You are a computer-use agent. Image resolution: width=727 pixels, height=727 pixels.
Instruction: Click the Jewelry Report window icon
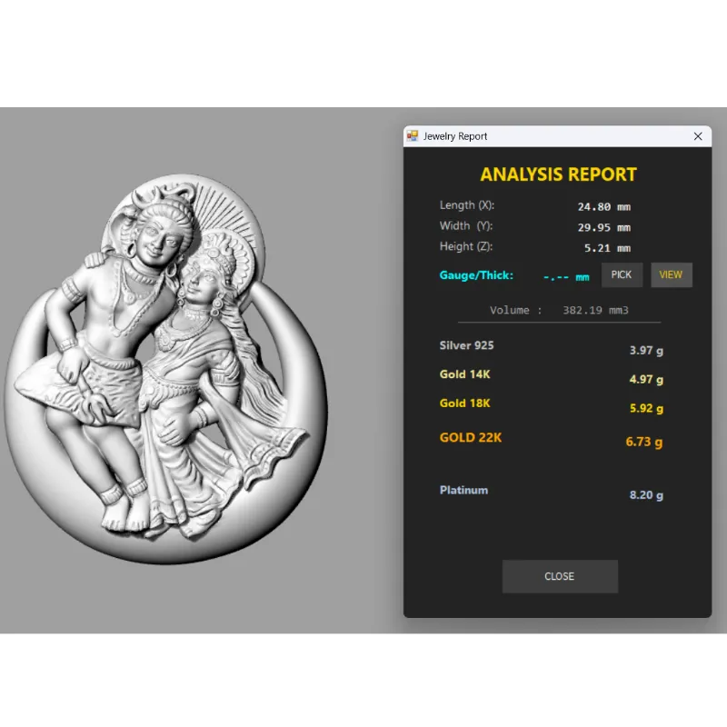click(x=413, y=136)
